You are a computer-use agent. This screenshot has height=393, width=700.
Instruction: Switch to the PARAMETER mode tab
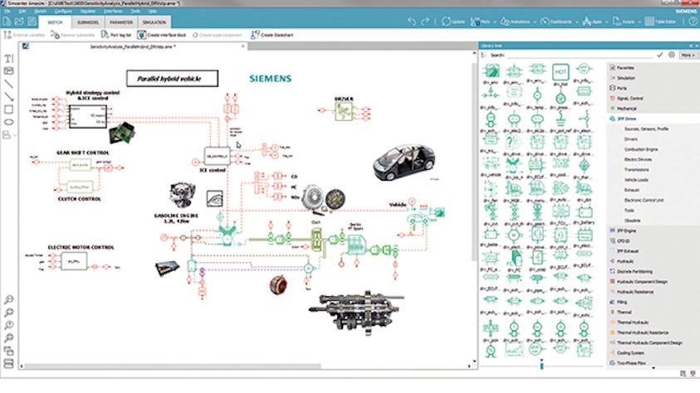(121, 22)
